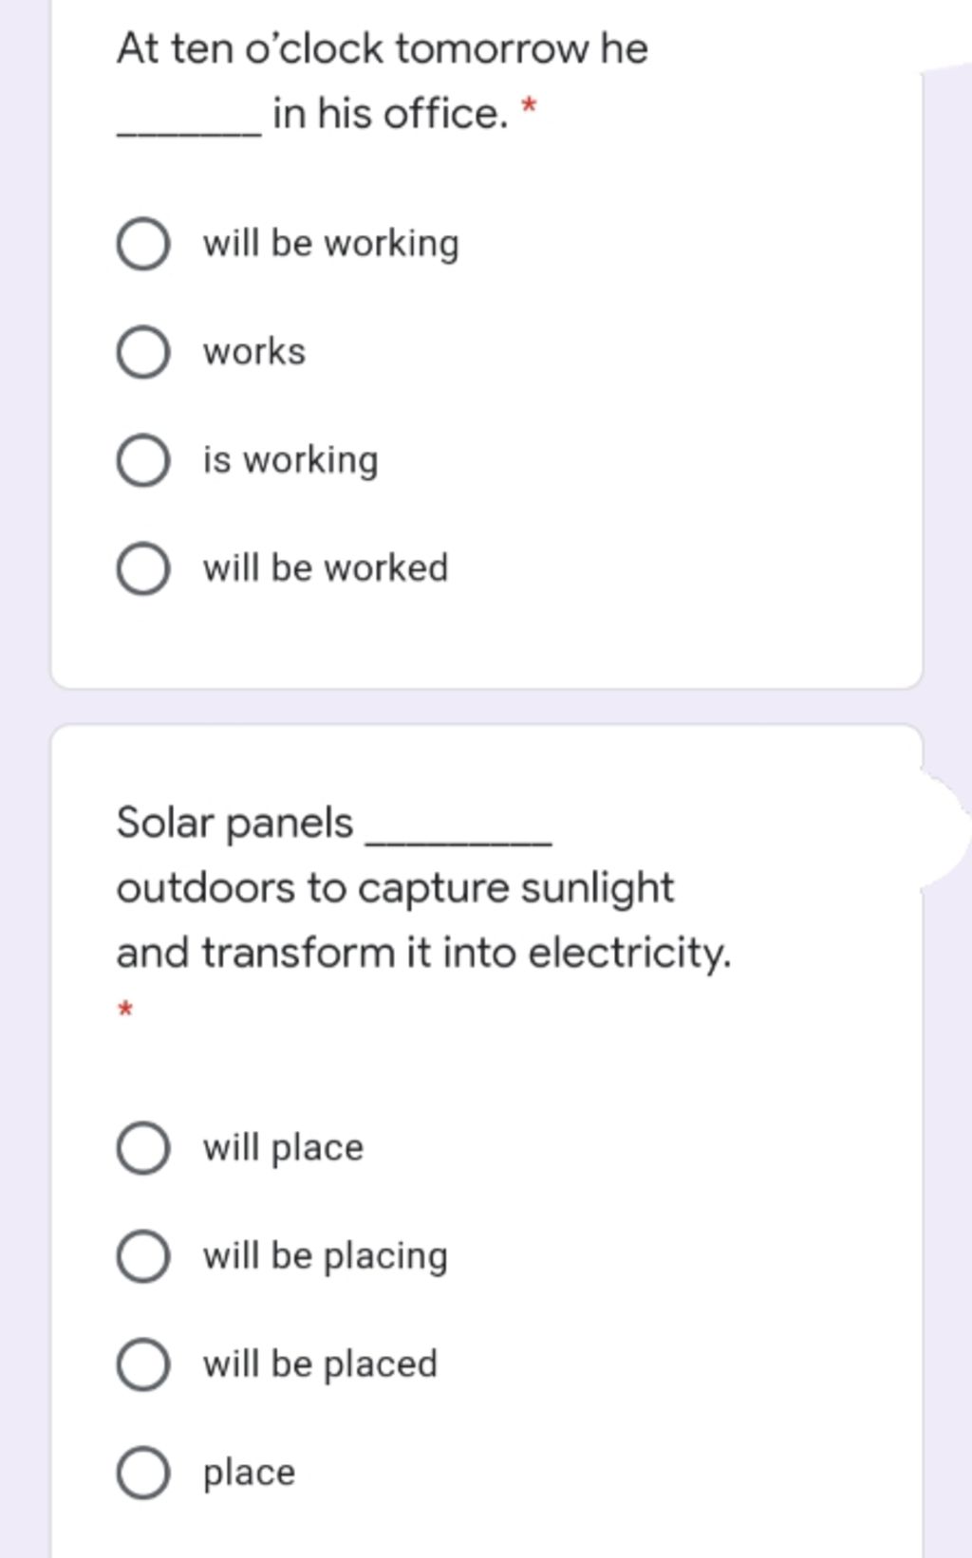Click the "works" answer label text
Image resolution: width=972 pixels, height=1558 pixels.
(254, 352)
